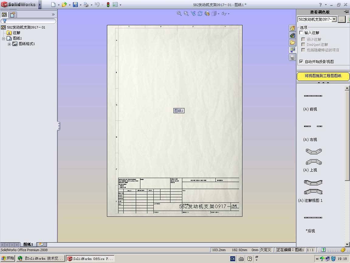Activate the Zoom to Area tool
This screenshot has width=350, height=263.
pyautogui.click(x=186, y=13)
